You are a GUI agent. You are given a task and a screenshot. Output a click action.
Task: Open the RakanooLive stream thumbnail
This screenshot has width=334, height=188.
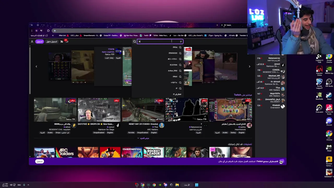[x=187, y=110]
